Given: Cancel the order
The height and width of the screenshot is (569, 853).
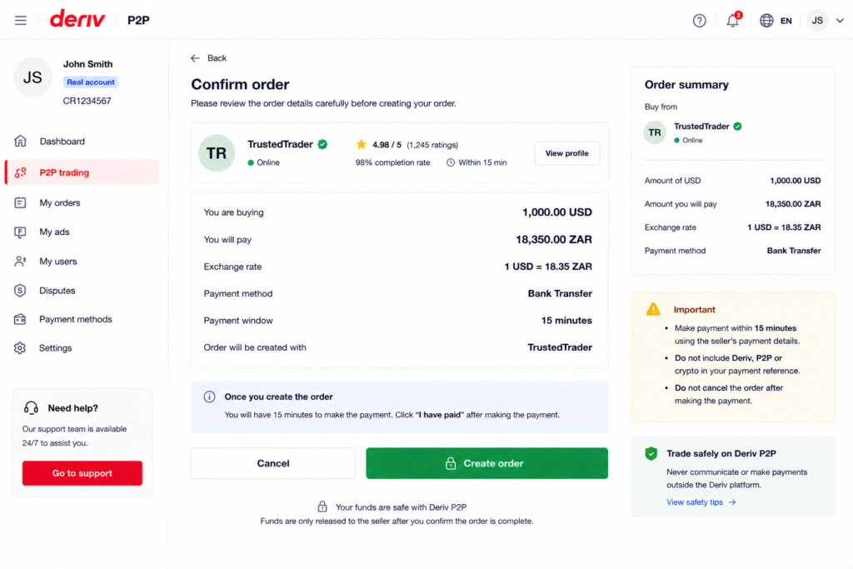Looking at the screenshot, I should click(x=273, y=463).
